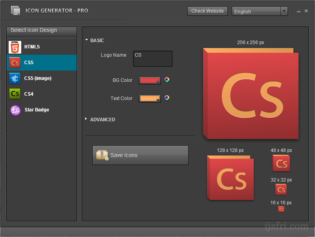Select the HTML5 icon design
Viewport: 315px width, 237px height.
[42, 47]
